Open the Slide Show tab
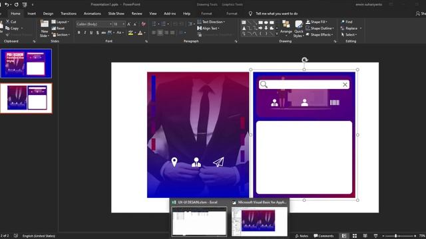 point(116,13)
